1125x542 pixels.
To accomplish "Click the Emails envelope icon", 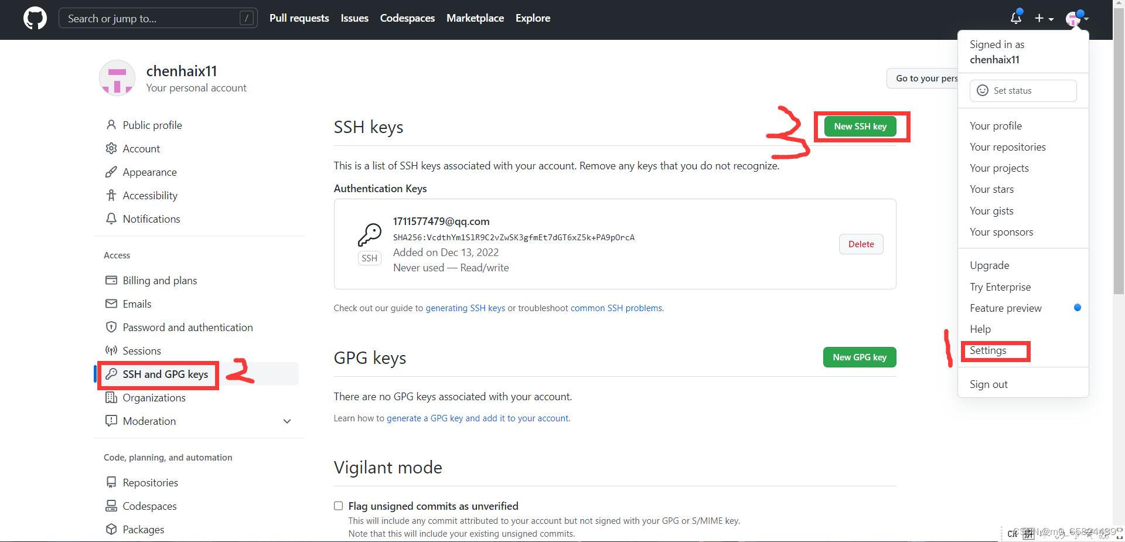I will (111, 304).
